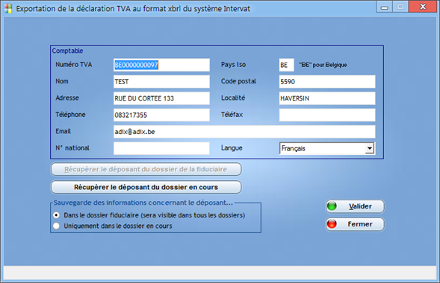
Task: Click 'Récupérer le déposant du dossier en cours'
Action: click(x=146, y=187)
